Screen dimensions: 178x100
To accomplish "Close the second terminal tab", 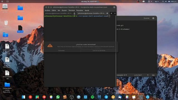I will point(107,13).
